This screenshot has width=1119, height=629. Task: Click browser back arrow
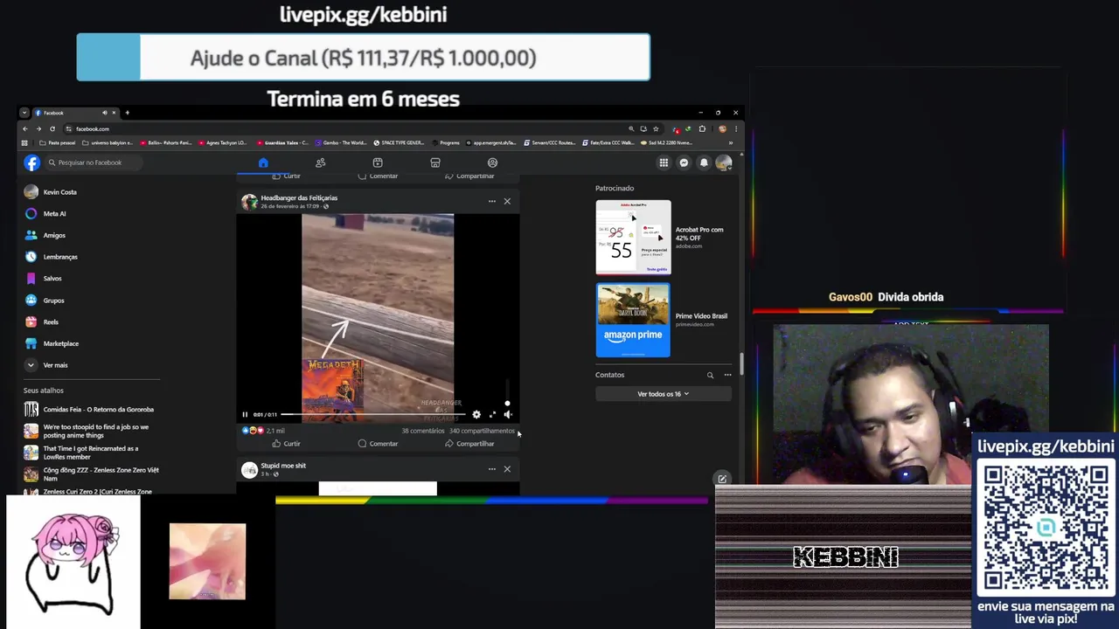pos(24,128)
